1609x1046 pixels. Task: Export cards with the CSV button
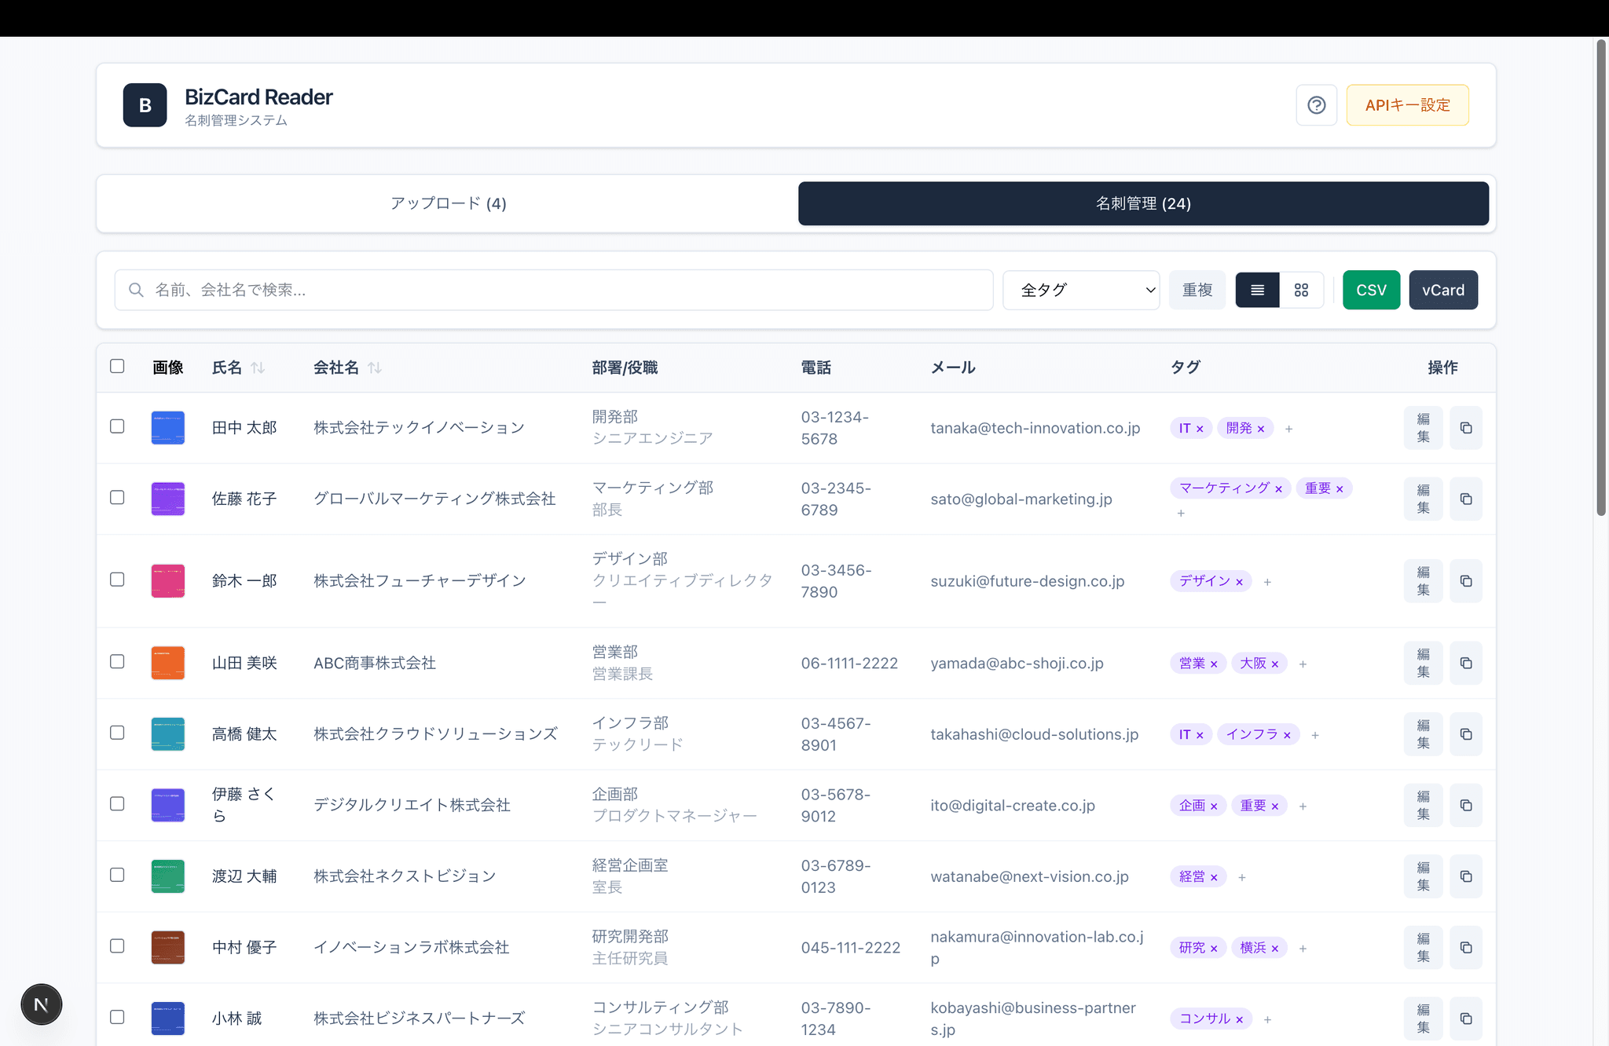click(1371, 290)
